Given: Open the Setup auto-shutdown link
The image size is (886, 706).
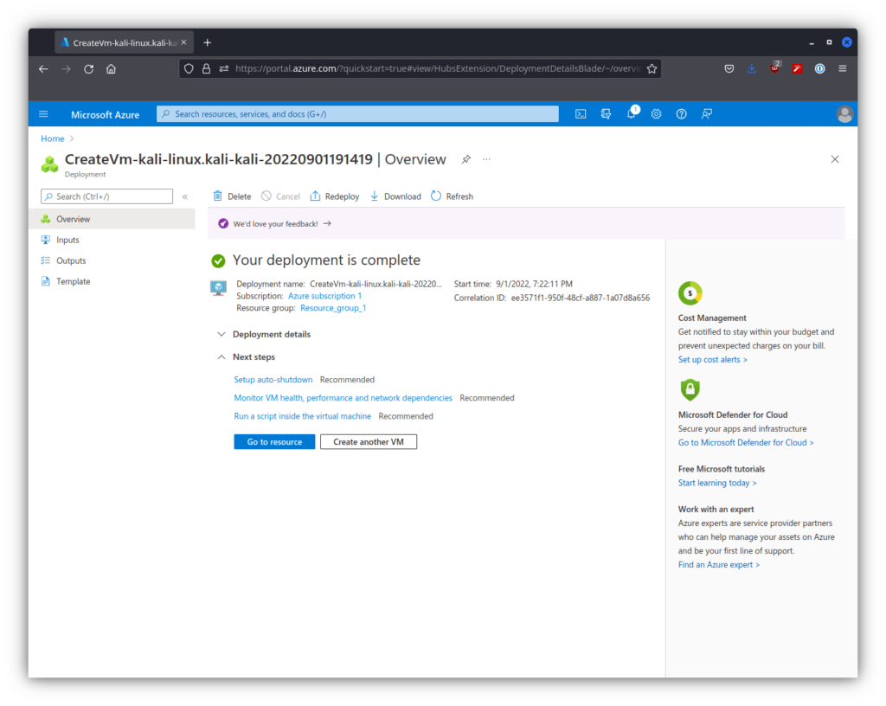Looking at the screenshot, I should 273,380.
